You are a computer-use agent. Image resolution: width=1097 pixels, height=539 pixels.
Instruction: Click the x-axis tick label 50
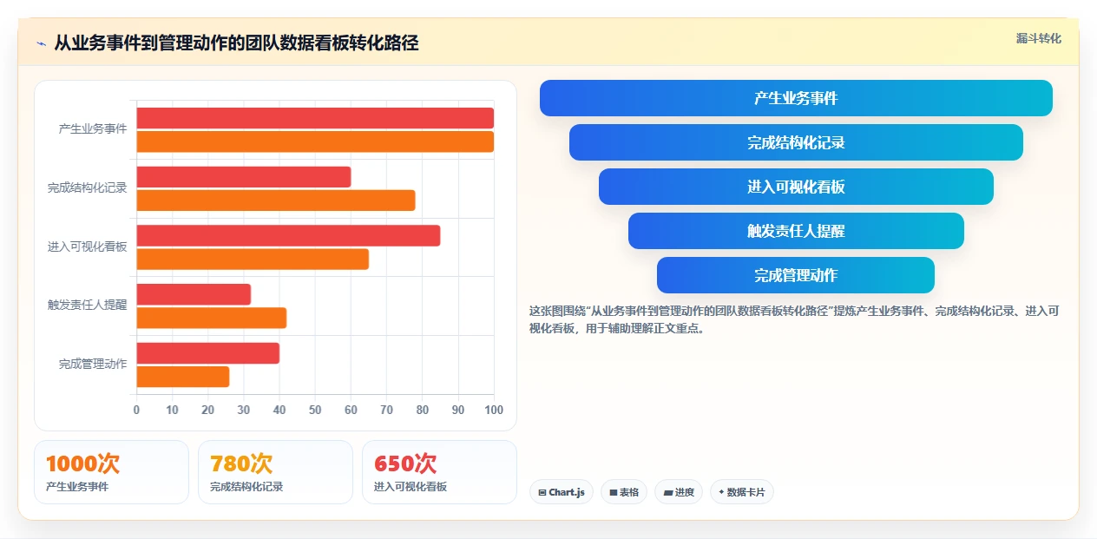tap(315, 410)
